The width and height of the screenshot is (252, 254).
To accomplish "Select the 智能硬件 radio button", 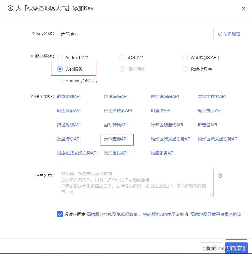I will click(122, 69).
